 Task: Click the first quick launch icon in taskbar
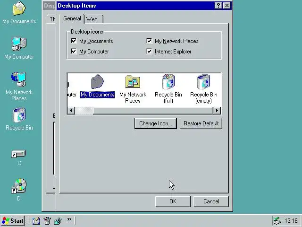pos(36,221)
